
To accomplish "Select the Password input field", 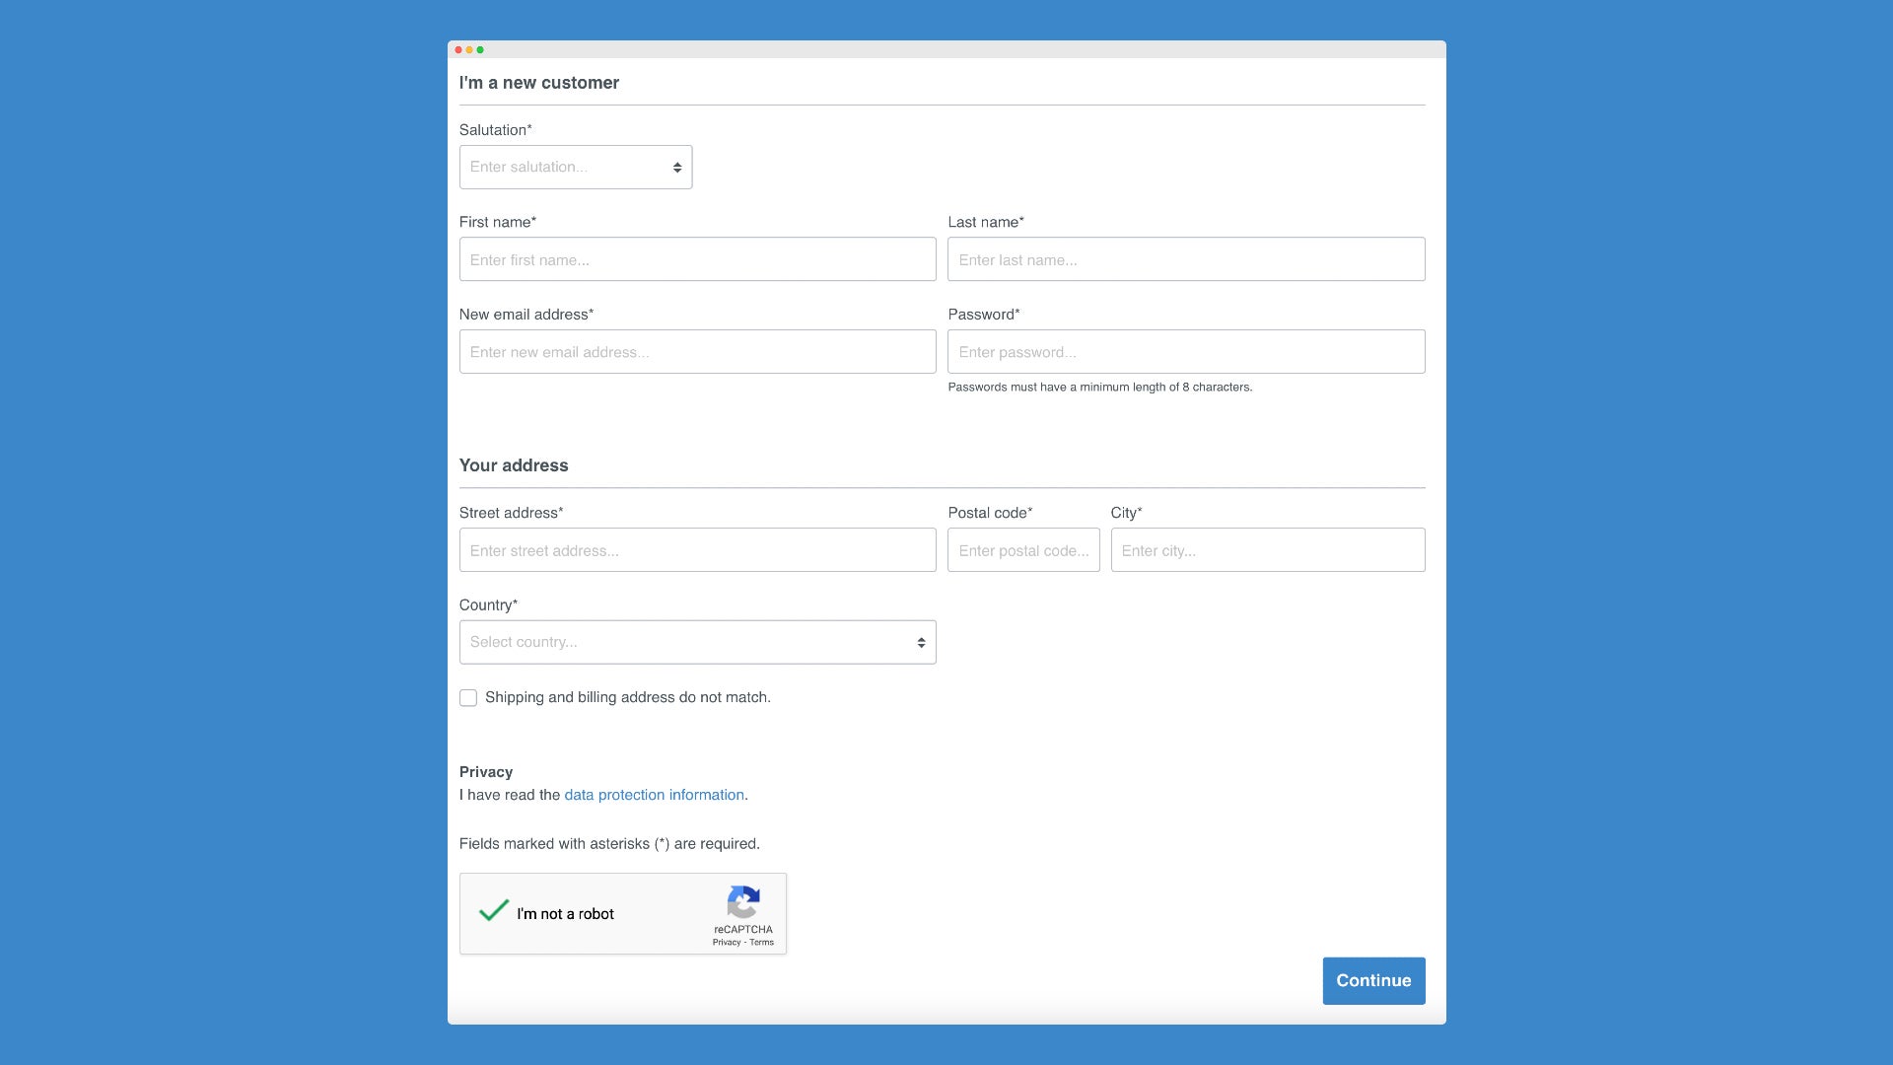I will tap(1186, 352).
